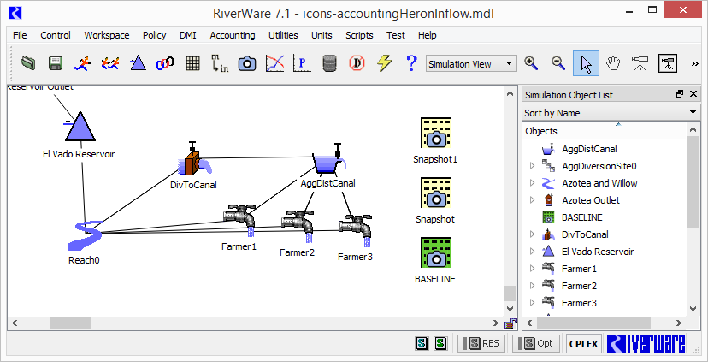708x362 pixels.
Task: Open the object palette triangle icon
Action: [x=139, y=63]
